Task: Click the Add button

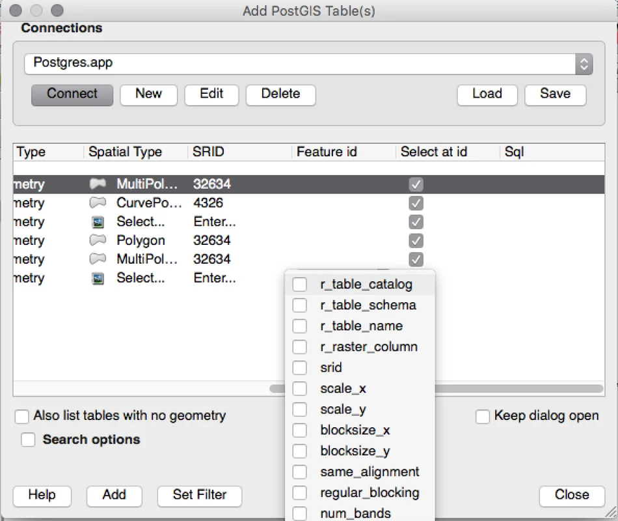Action: (x=114, y=495)
